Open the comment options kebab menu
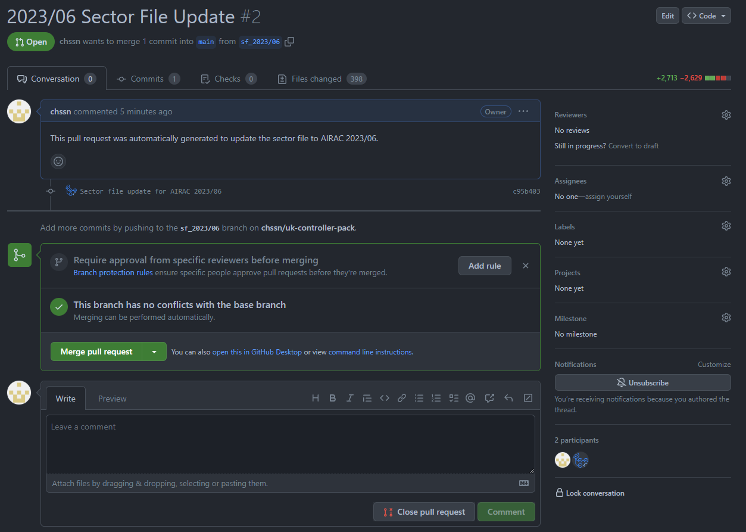 (x=523, y=111)
